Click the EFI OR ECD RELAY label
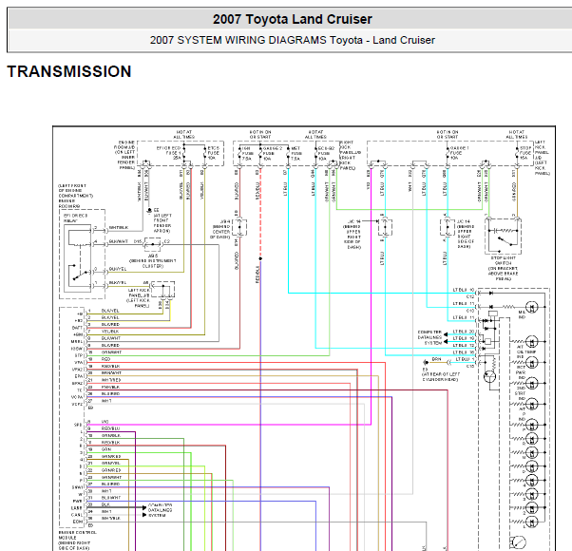The image size is (572, 551). pos(75,218)
